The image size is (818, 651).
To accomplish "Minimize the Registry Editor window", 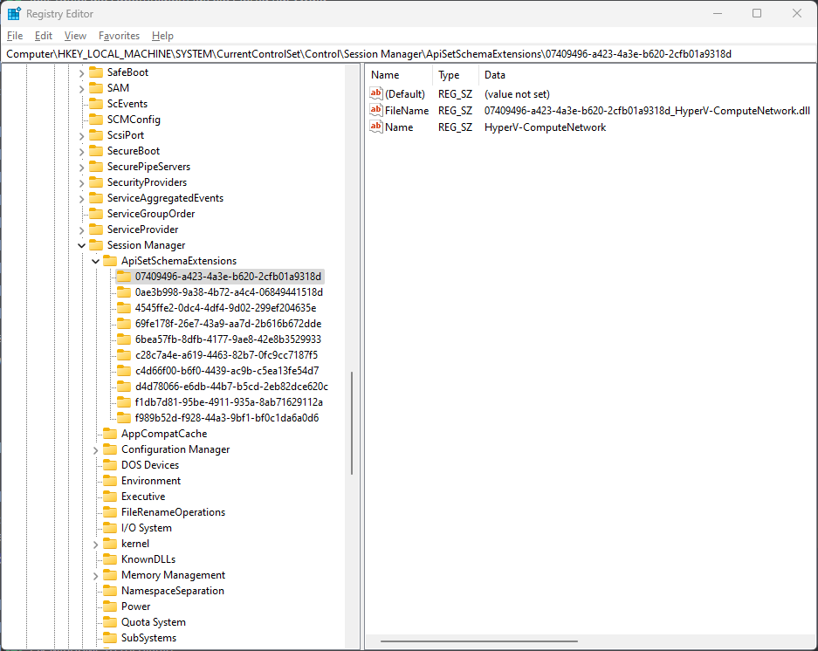I will pyautogui.click(x=718, y=14).
